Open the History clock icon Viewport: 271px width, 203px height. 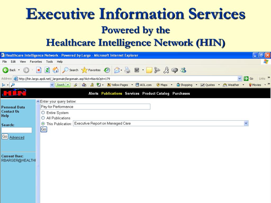(107, 70)
